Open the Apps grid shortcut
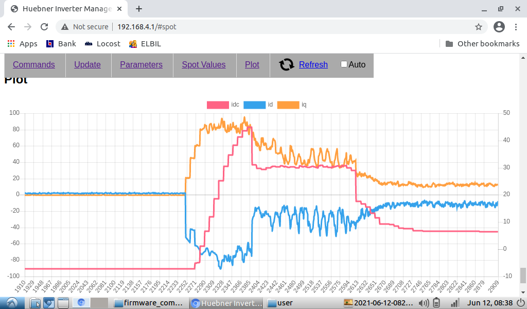The image size is (527, 309). pos(22,44)
